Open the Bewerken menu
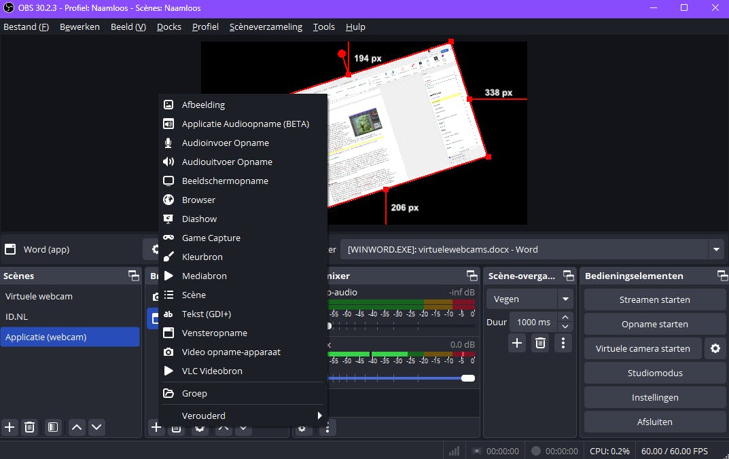The image size is (729, 459). [79, 27]
